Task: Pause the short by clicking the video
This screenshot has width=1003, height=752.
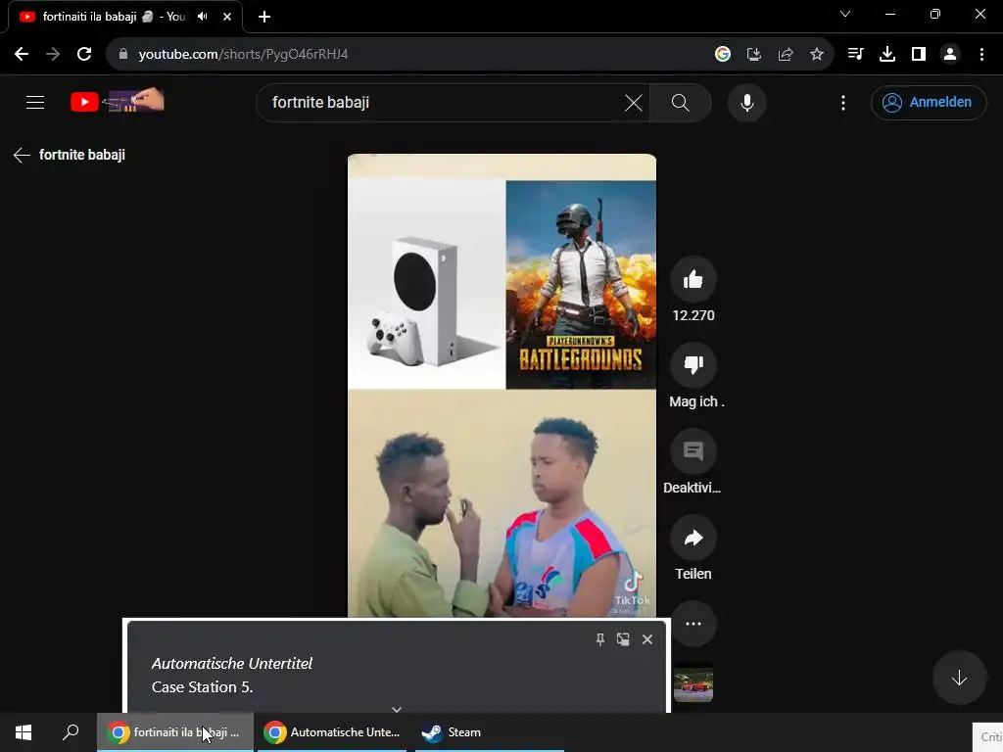Action: 501,386
